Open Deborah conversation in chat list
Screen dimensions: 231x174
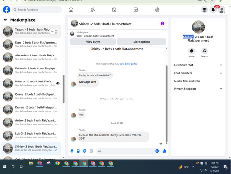coord(31,70)
